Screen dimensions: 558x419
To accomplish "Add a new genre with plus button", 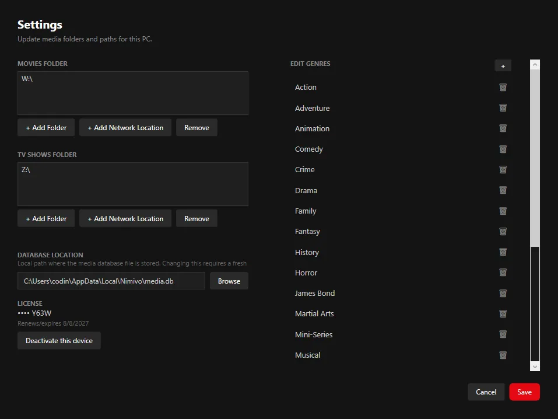I will point(503,66).
